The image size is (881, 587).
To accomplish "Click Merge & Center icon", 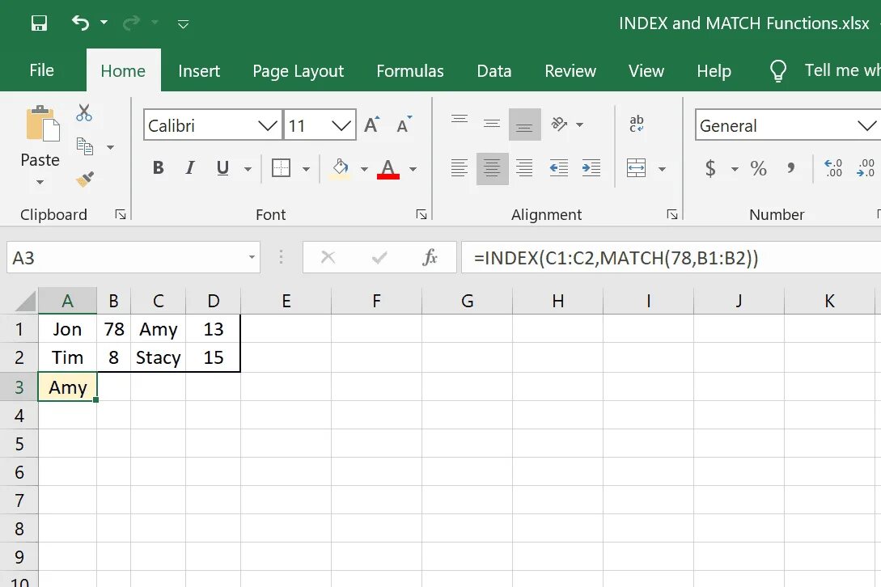I will click(x=636, y=168).
